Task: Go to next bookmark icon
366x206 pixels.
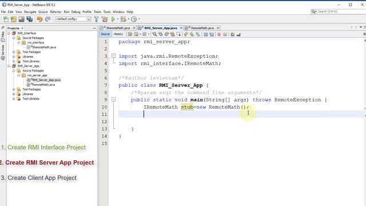Action: tap(192, 34)
